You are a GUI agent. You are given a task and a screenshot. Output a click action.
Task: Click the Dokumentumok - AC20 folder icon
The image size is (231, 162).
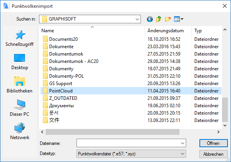coord(45,61)
